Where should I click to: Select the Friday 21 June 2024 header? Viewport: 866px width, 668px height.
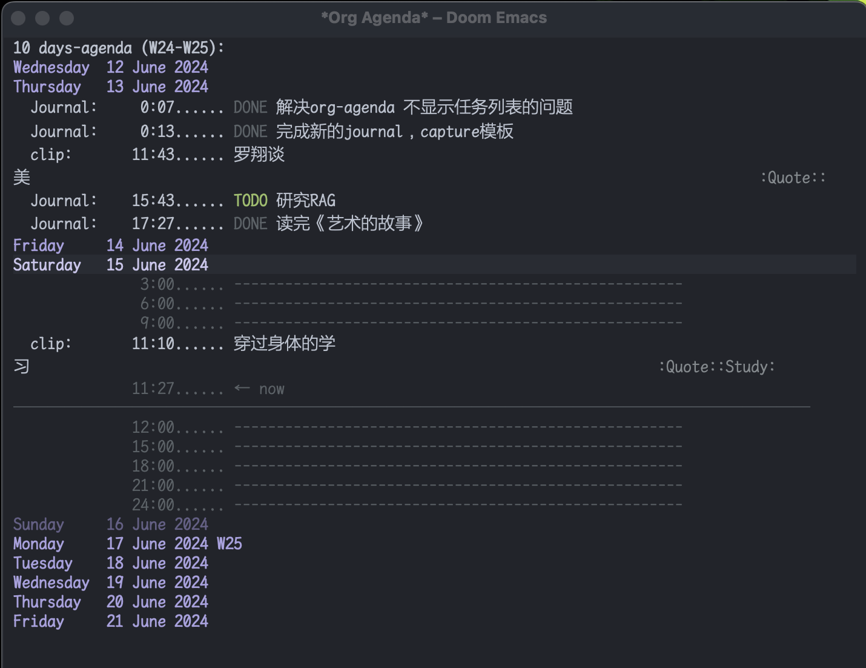coord(110,621)
